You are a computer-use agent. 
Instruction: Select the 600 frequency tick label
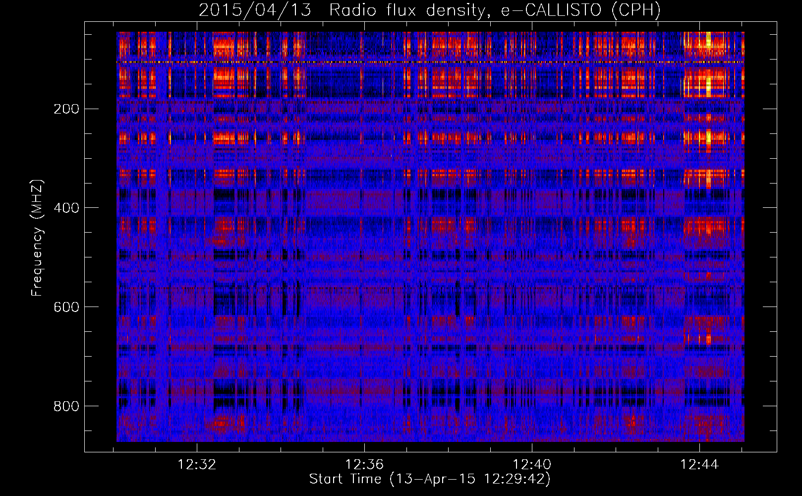pyautogui.click(x=66, y=307)
